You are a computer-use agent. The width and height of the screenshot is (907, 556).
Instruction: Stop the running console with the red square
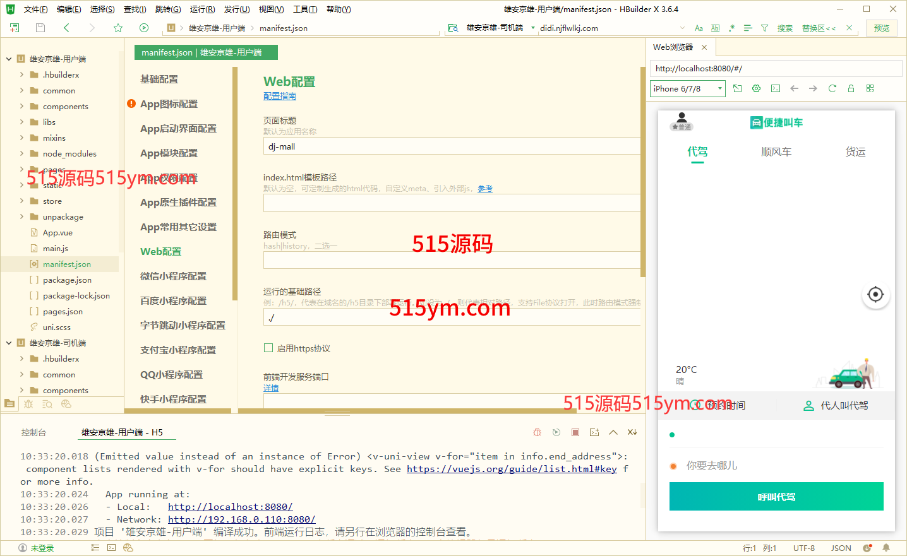pos(575,432)
